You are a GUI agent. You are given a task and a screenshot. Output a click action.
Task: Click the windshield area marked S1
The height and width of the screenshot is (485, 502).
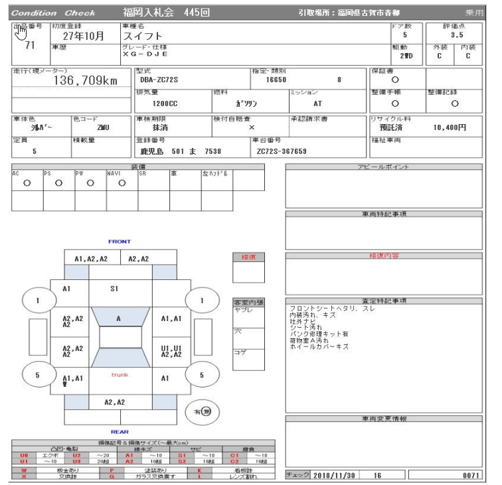point(114,289)
